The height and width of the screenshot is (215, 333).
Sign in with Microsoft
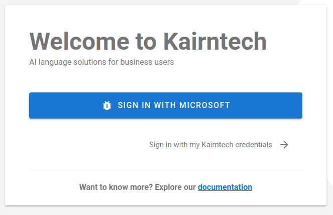pos(166,105)
